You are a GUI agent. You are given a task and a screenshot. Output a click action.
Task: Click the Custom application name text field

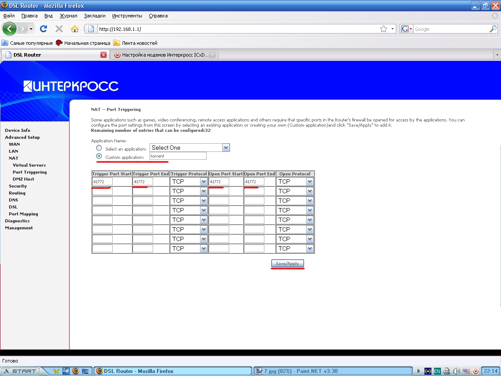pyautogui.click(x=178, y=156)
